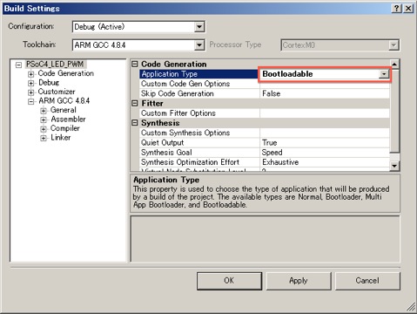Click the property grid scroll down arrow
This screenshot has height=314, width=417.
pos(394,166)
